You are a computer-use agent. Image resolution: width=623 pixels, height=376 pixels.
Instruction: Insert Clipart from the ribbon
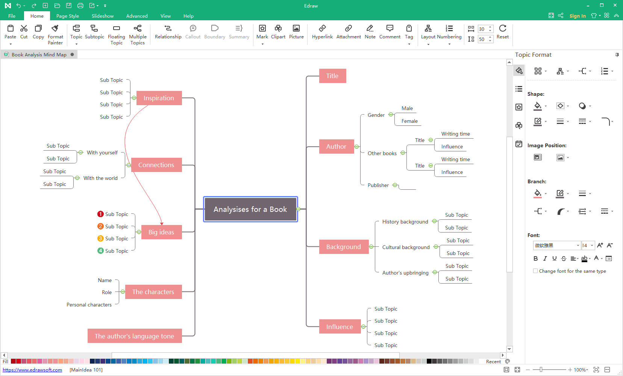[x=278, y=29]
